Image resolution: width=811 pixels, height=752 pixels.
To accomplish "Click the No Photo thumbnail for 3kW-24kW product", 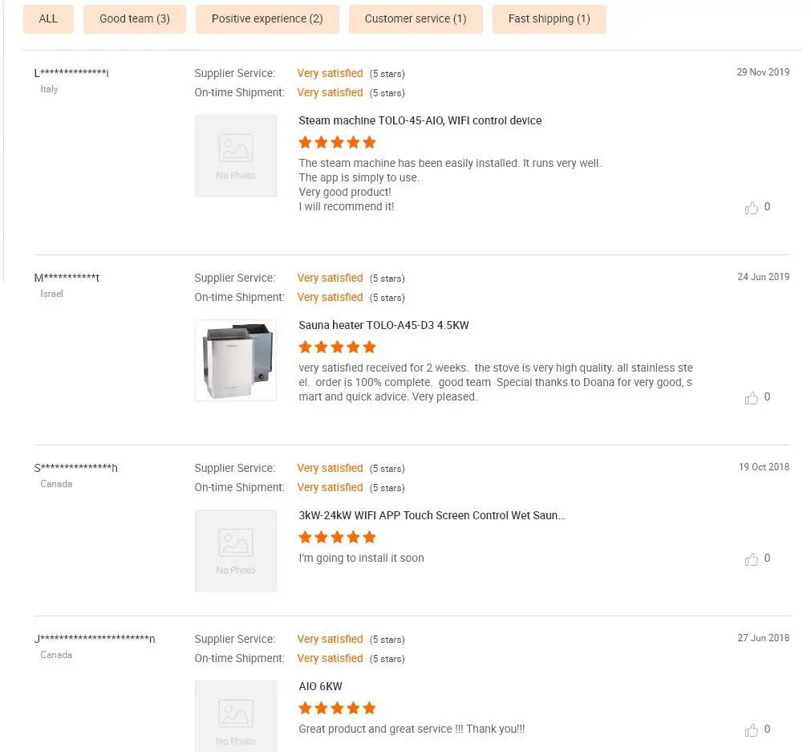I will pyautogui.click(x=236, y=551).
